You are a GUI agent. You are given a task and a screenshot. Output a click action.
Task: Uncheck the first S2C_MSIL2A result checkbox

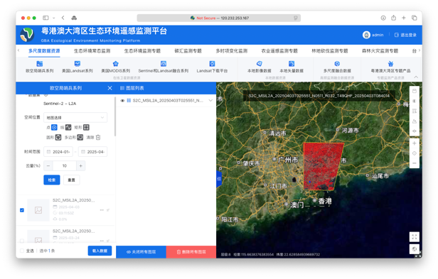tap(22, 210)
